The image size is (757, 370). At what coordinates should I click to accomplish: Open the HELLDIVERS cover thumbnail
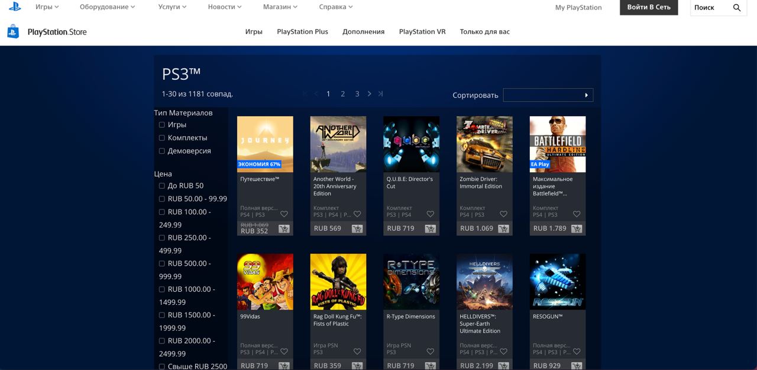pyautogui.click(x=484, y=282)
